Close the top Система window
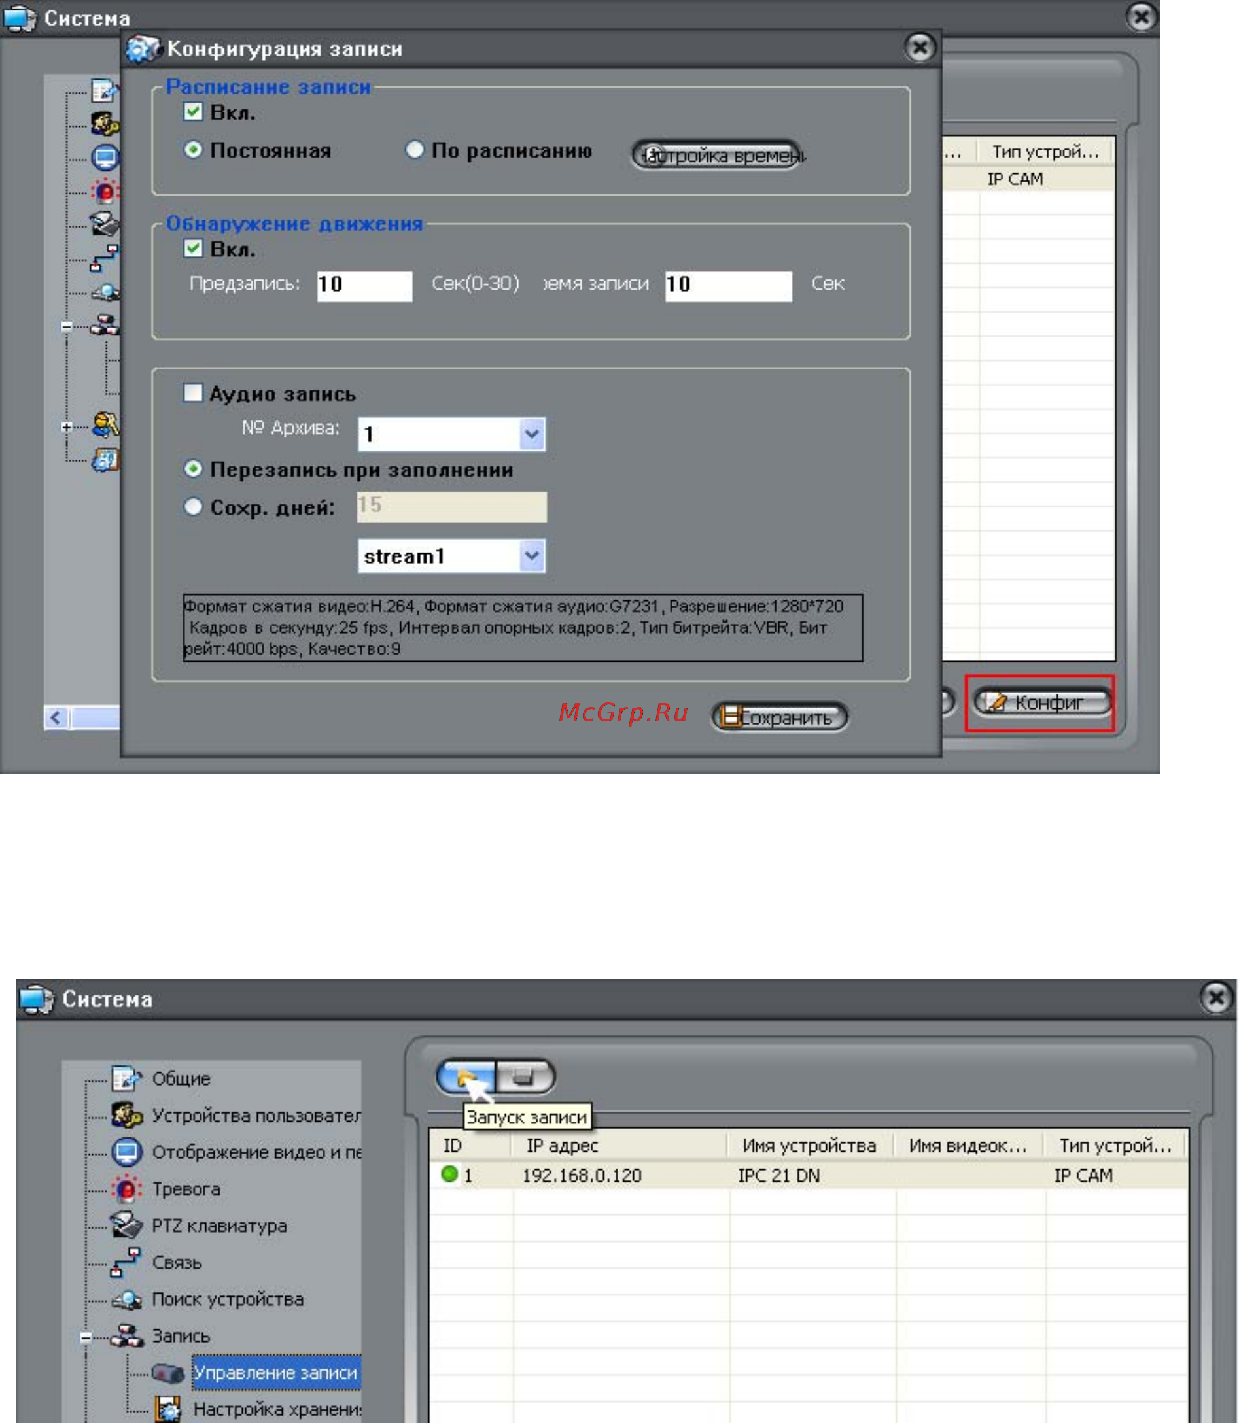 1142,16
